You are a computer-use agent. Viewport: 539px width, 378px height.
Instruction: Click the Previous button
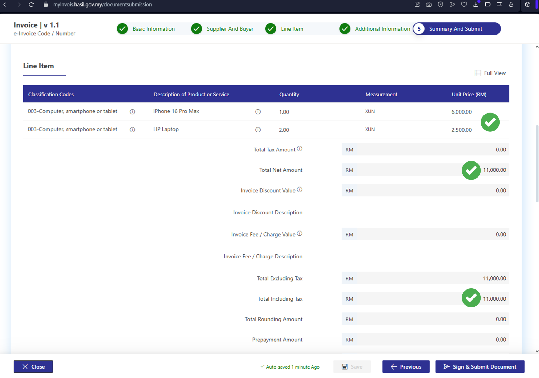(406, 366)
